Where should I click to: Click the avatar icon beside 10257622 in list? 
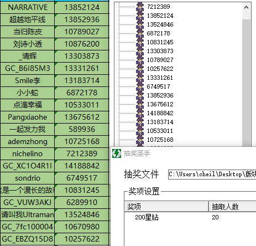click(x=140, y=69)
